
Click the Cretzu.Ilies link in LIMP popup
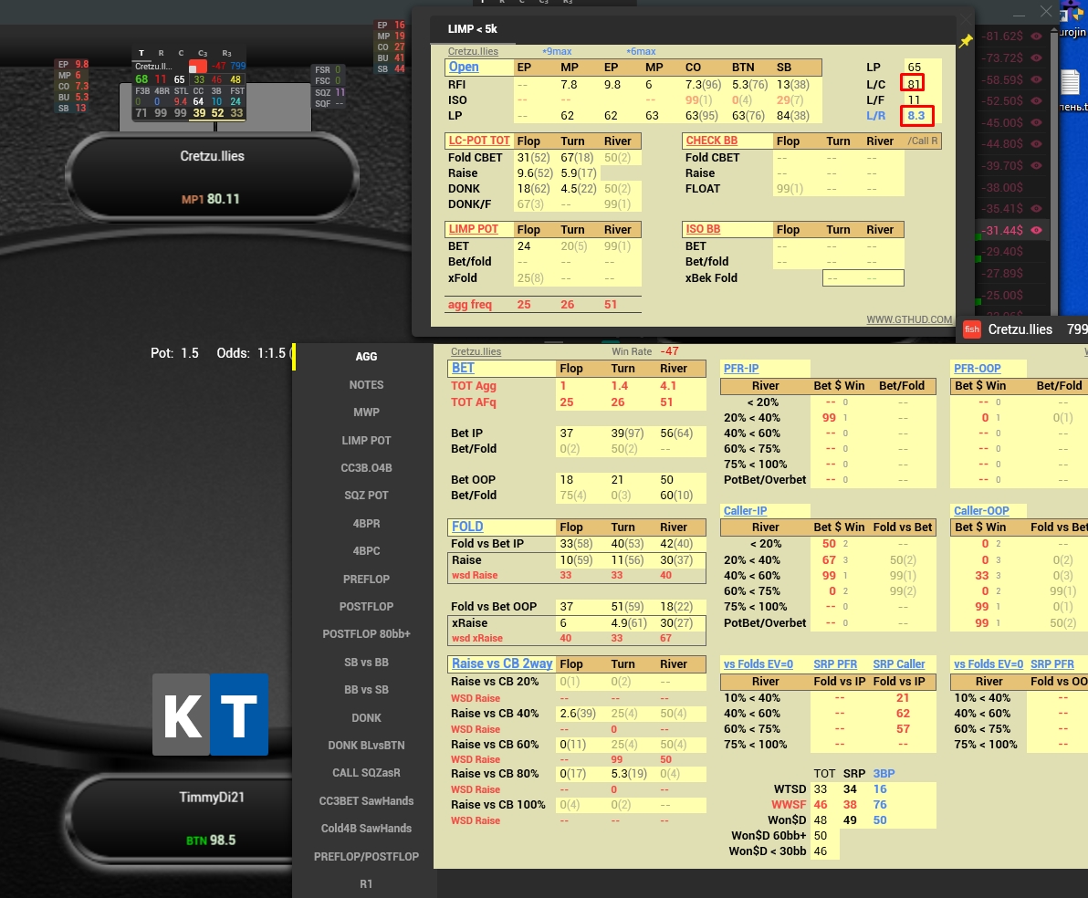[473, 51]
